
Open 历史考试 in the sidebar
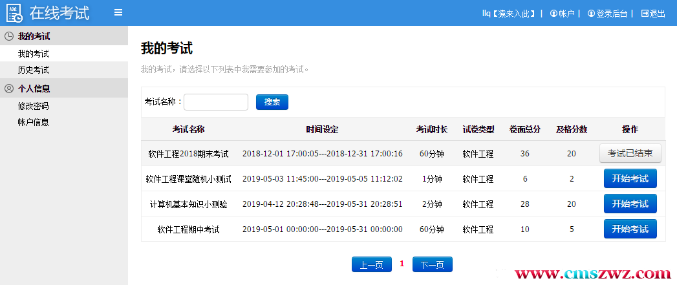click(x=33, y=70)
